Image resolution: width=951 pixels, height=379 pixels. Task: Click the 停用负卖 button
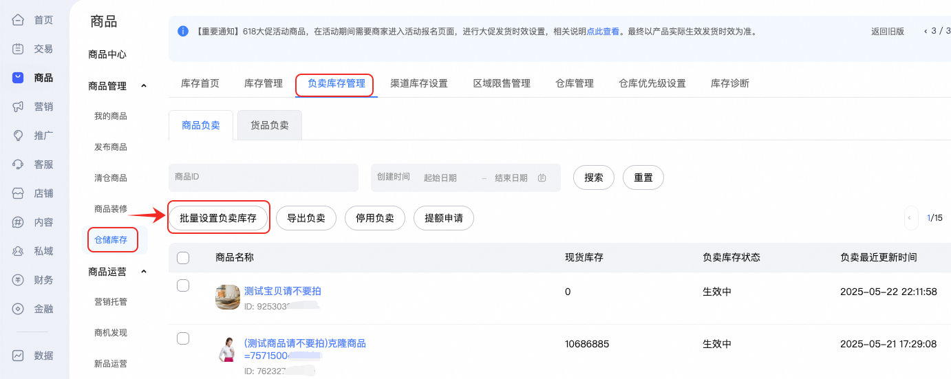click(375, 218)
